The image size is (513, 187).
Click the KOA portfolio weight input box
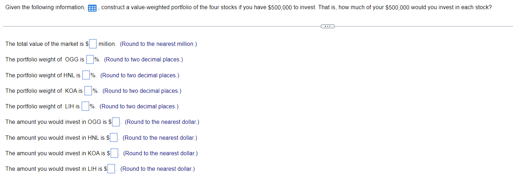pyautogui.click(x=88, y=91)
